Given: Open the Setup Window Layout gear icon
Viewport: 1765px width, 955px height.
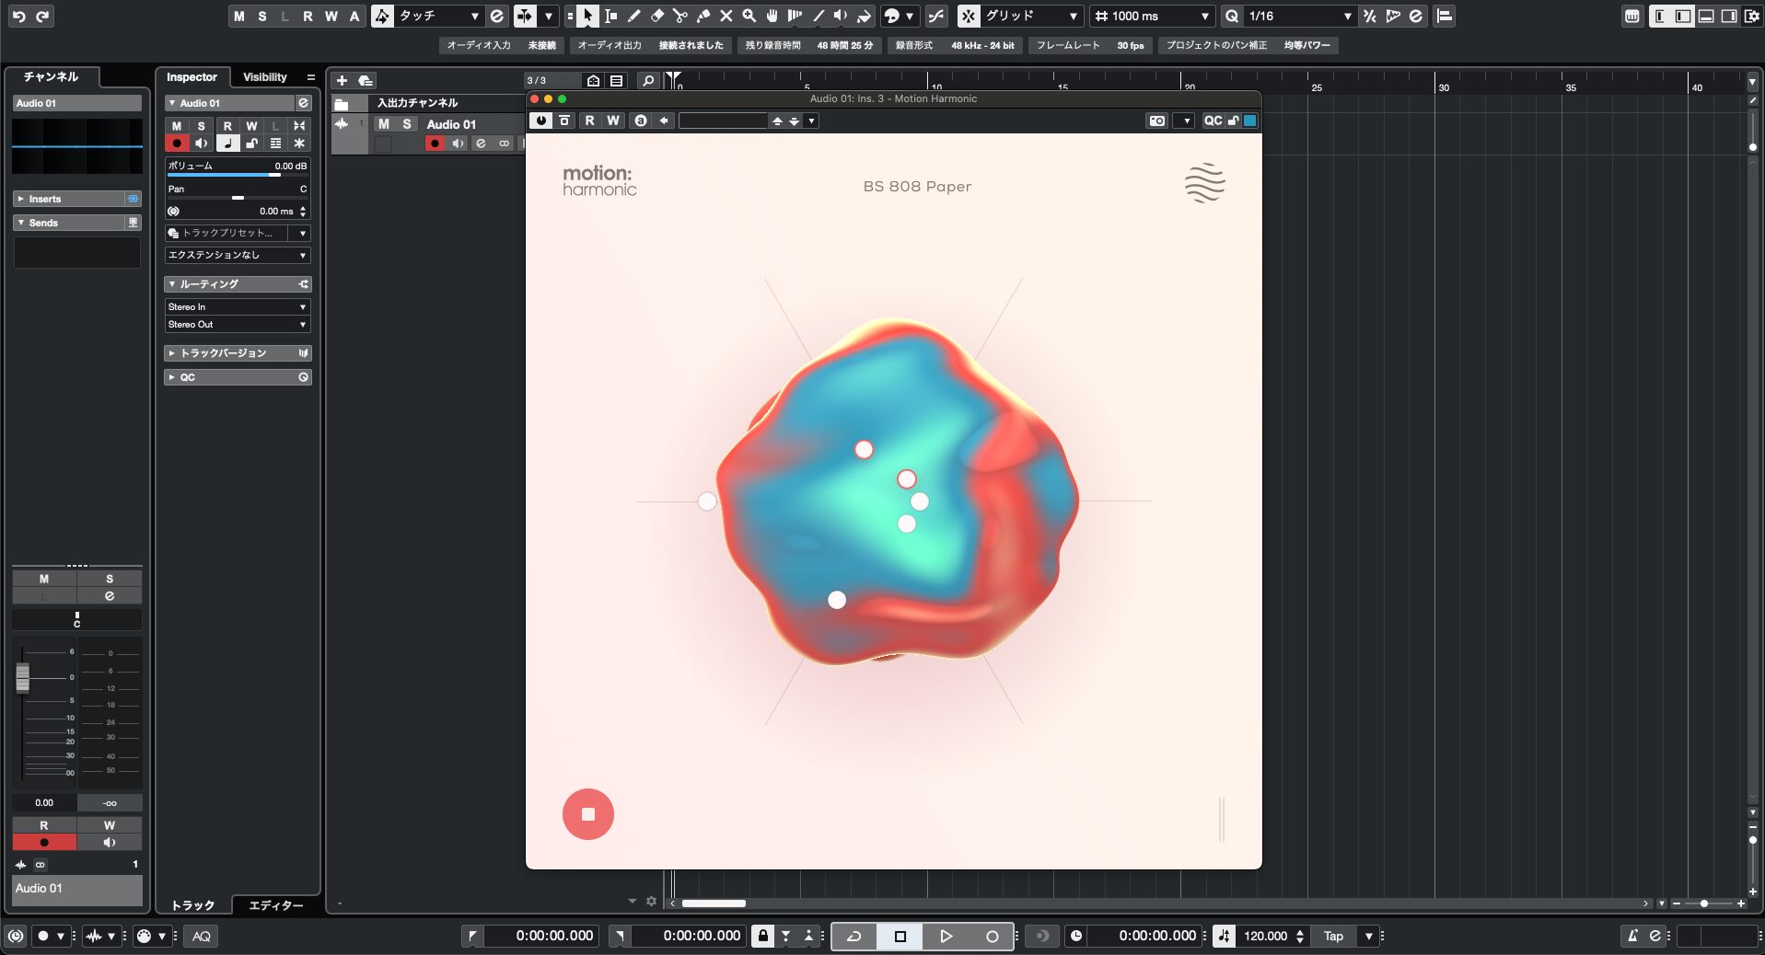Looking at the screenshot, I should 1751,16.
